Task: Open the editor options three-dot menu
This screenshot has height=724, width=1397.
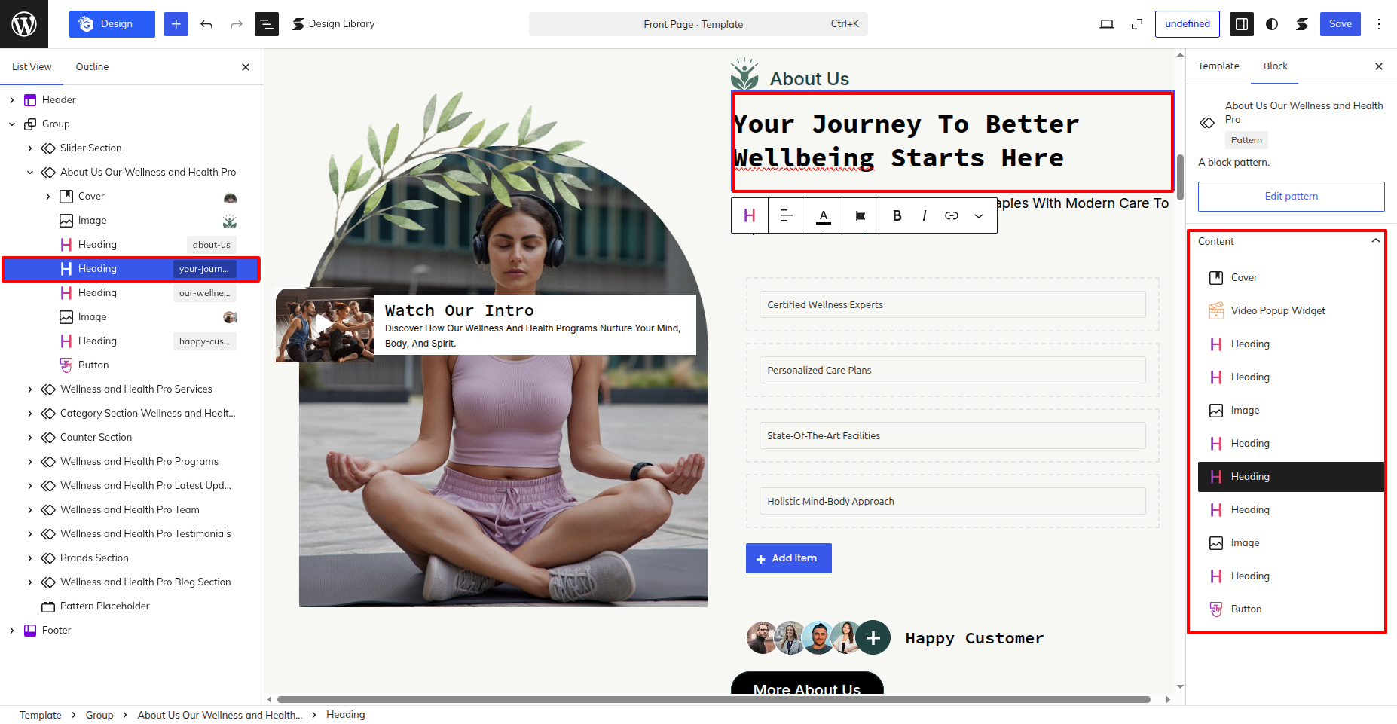Action: (x=1379, y=24)
